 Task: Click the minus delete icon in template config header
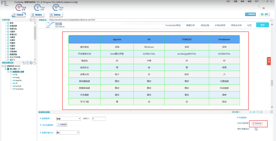click(x=34, y=63)
